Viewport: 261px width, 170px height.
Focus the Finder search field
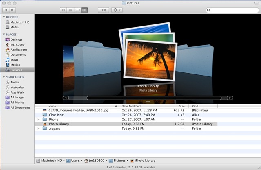coord(232,10)
